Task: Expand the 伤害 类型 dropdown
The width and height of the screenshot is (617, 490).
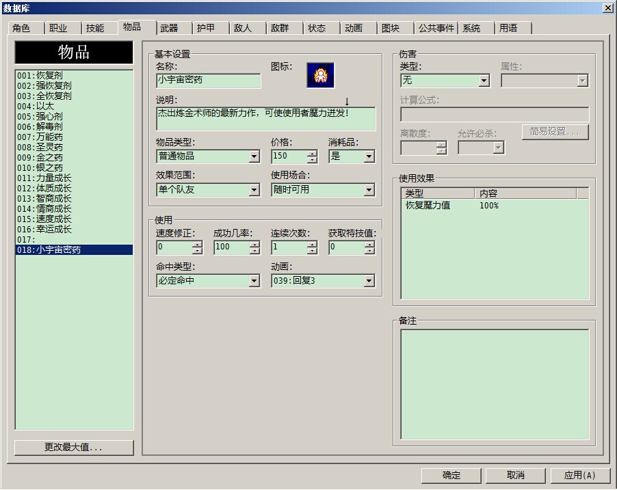Action: coord(484,81)
